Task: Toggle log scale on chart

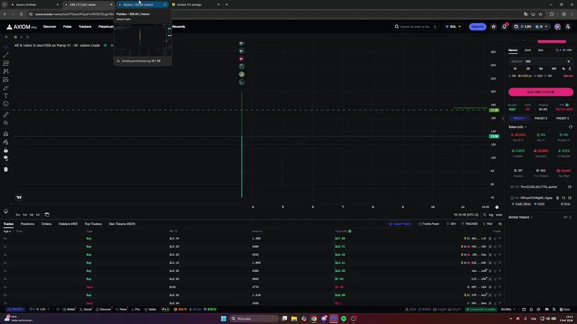Action: tap(491, 215)
